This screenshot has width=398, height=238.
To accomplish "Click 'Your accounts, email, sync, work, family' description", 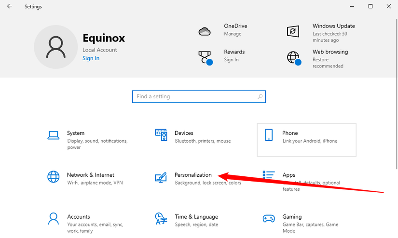I will pos(95,227).
